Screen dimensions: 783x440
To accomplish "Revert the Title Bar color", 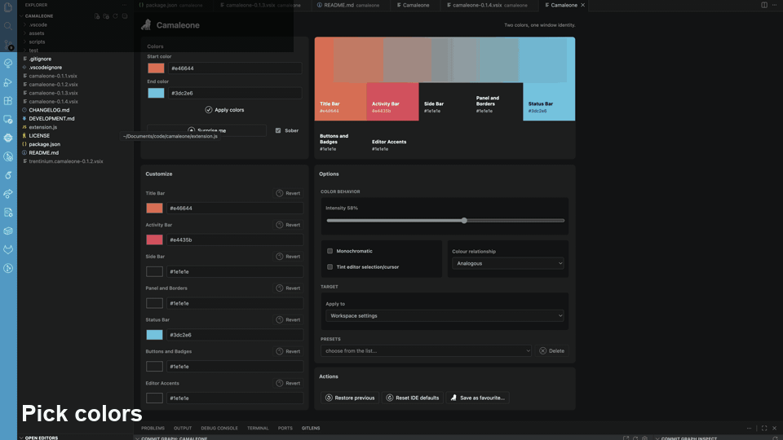I will pos(288,193).
